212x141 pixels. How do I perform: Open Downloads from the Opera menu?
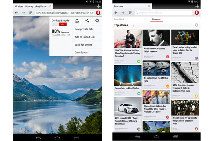81,52
